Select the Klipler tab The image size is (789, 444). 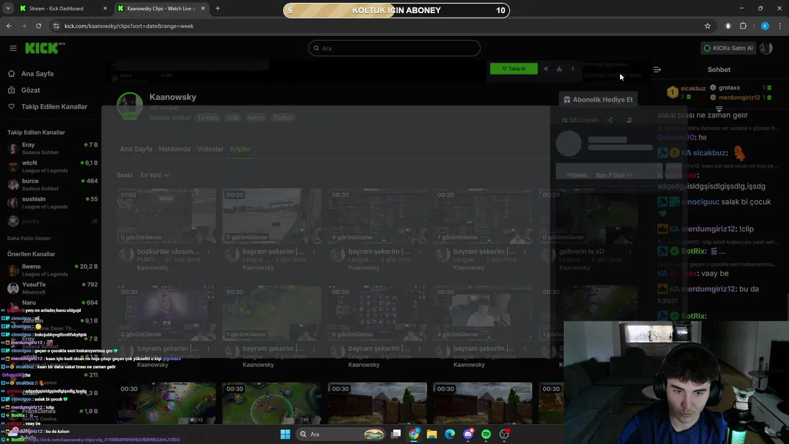240,149
